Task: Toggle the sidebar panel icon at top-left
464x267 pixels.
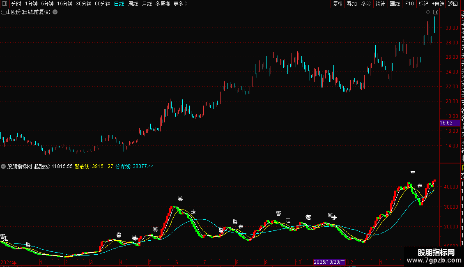Action: pyautogui.click(x=5, y=4)
